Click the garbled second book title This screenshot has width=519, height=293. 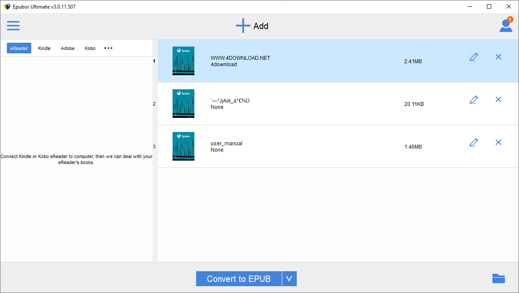pos(230,101)
